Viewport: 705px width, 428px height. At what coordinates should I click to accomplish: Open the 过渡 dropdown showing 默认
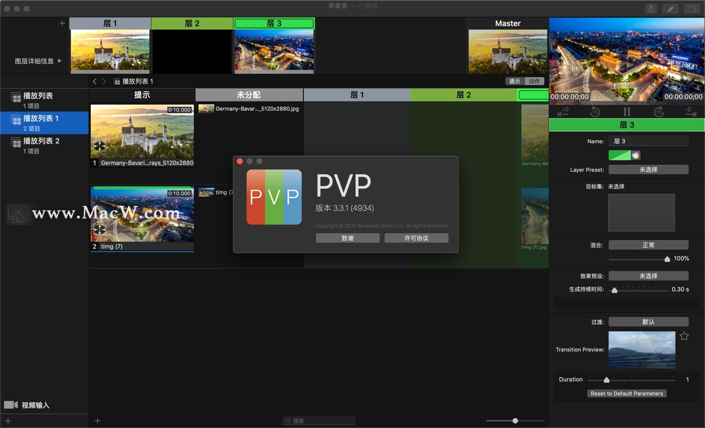pos(648,321)
